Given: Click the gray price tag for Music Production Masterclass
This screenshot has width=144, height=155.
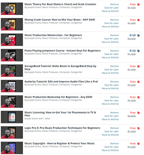Looking at the screenshot, I should [x=138, y=35].
